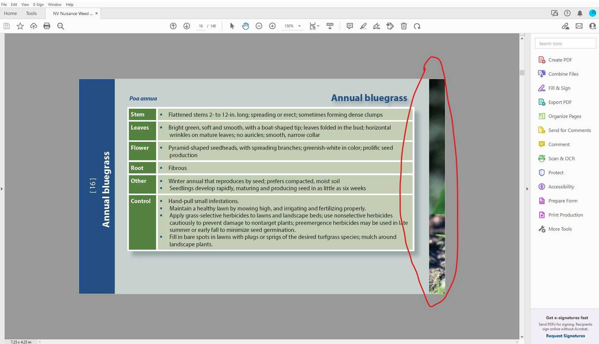Expand the left navigation pane arrow
This screenshot has height=344, width=599.
tap(2, 189)
